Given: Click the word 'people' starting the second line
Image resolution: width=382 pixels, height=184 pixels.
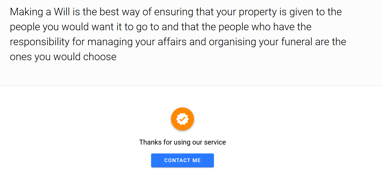Looking at the screenshot, I should [25, 27].
